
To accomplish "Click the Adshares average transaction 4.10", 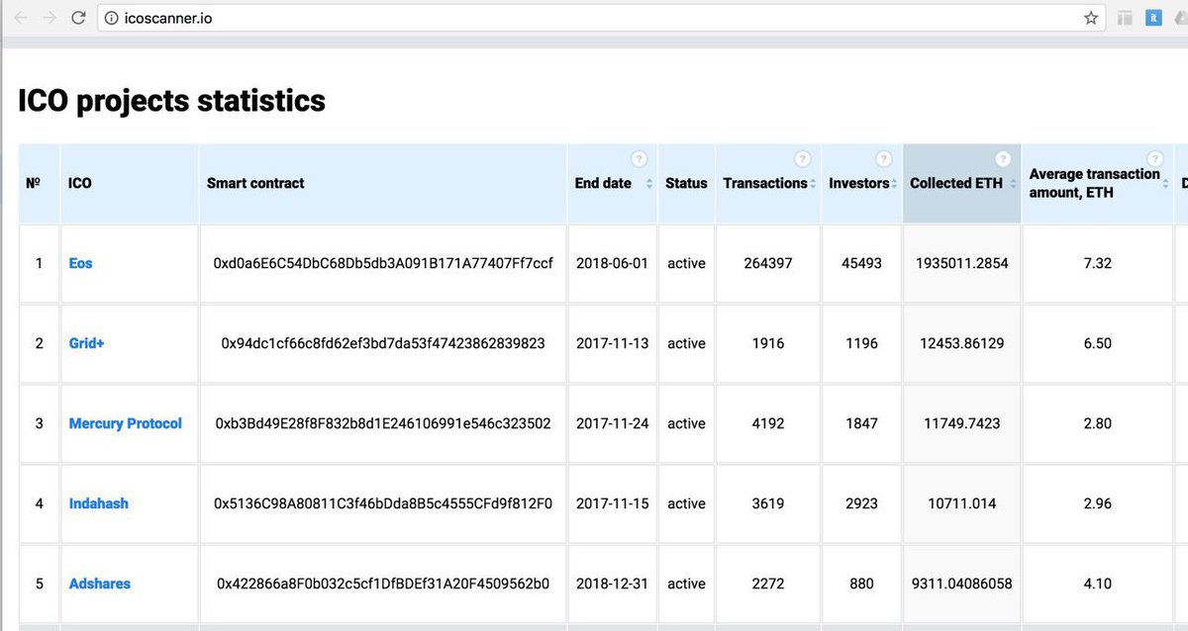I will pyautogui.click(x=1098, y=584).
